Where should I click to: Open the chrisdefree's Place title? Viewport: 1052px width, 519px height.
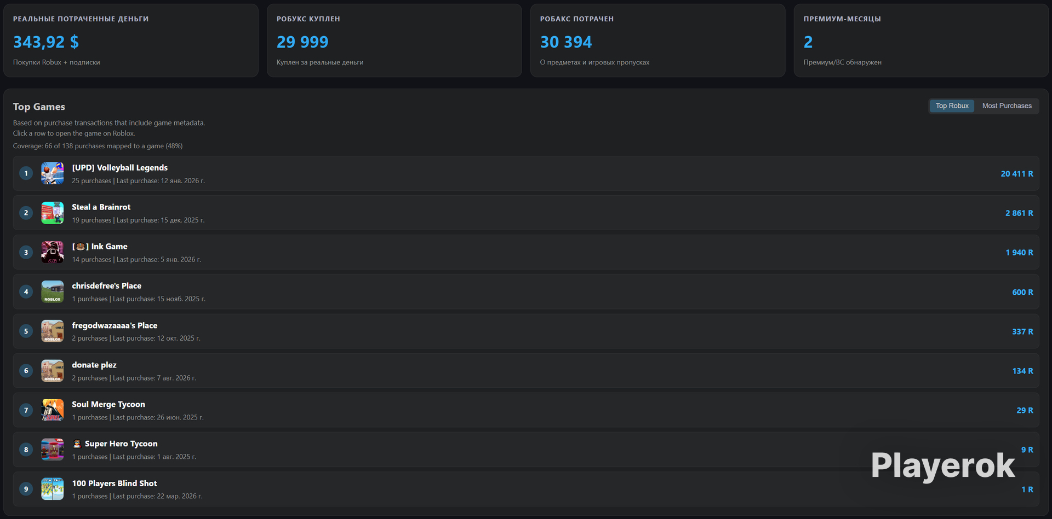(x=107, y=285)
